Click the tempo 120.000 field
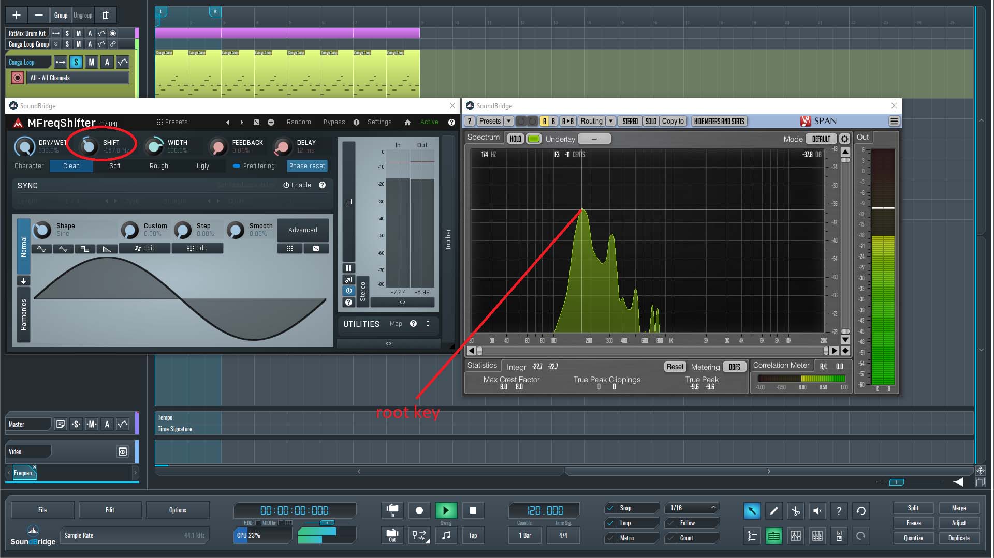Screen dimensions: 994x558 tap(545, 510)
